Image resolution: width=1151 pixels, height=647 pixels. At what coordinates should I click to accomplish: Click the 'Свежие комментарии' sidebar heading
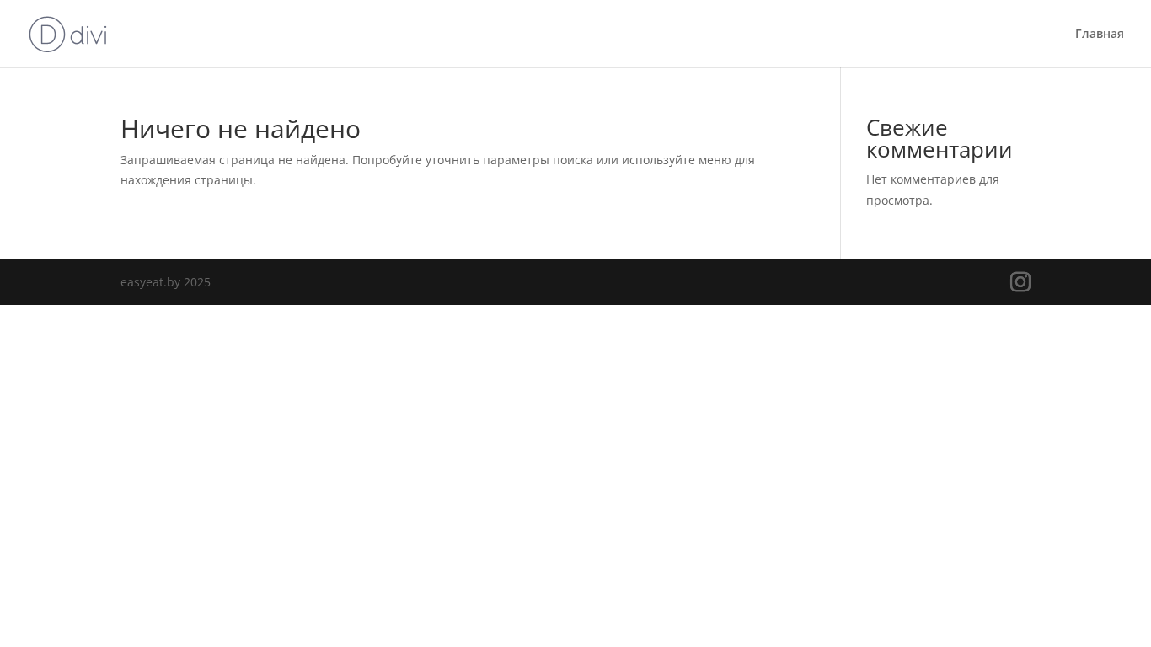point(939,139)
